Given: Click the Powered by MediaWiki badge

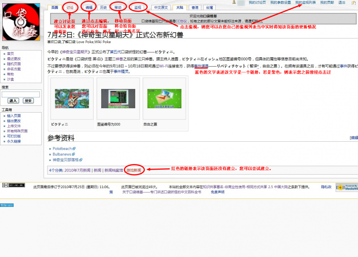Looking at the screenshot, I should click(x=347, y=187).
